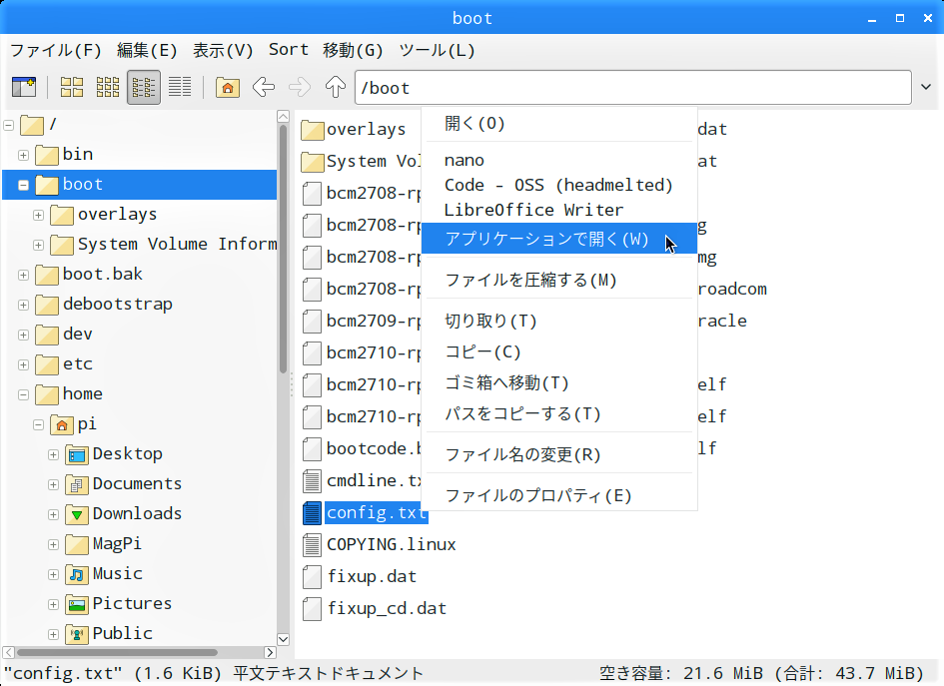Open config.txt with nano
Screen dimensions: 944x686
(559, 160)
